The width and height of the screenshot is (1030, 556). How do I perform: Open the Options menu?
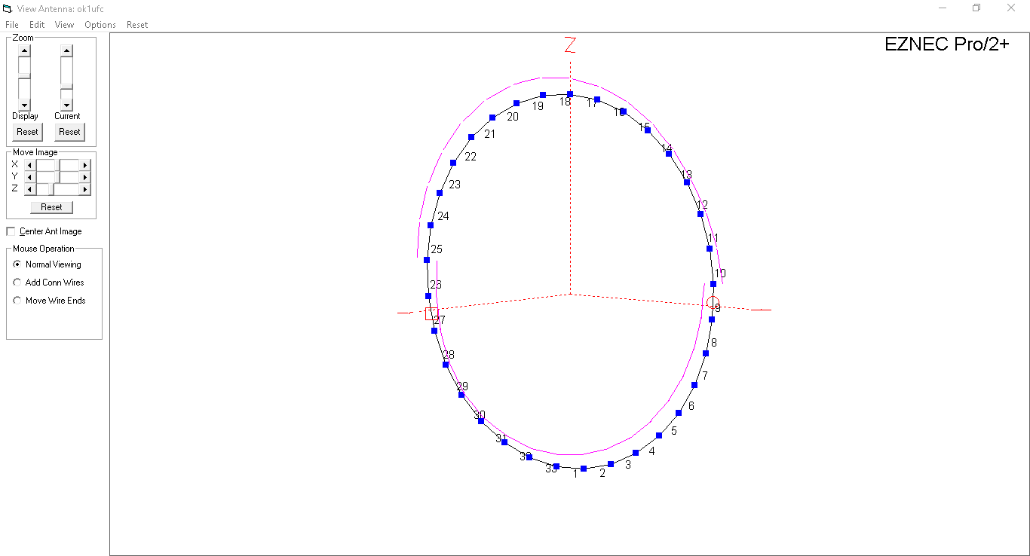(x=100, y=25)
